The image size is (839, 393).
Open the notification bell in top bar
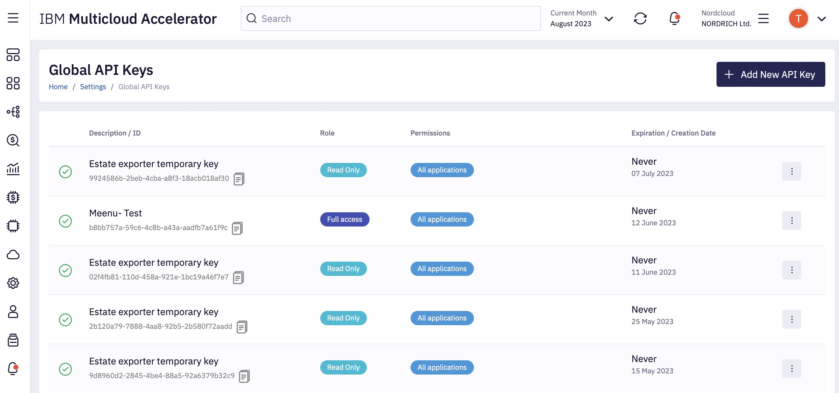click(674, 18)
